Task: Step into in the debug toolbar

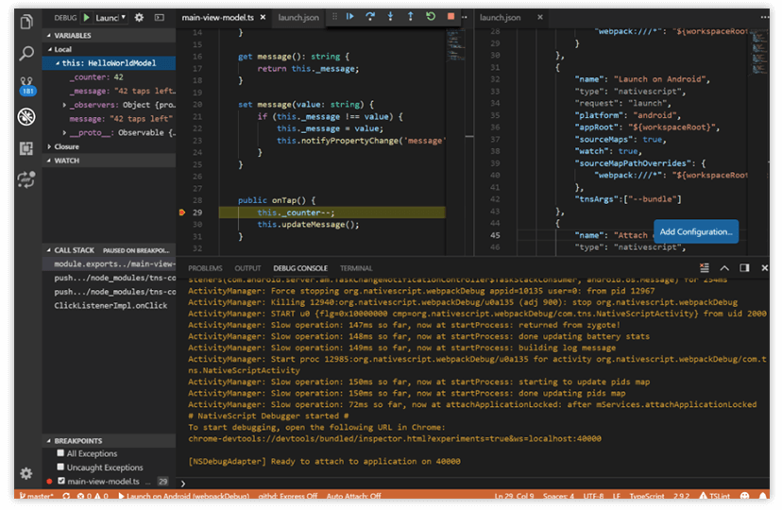Action: [x=390, y=16]
